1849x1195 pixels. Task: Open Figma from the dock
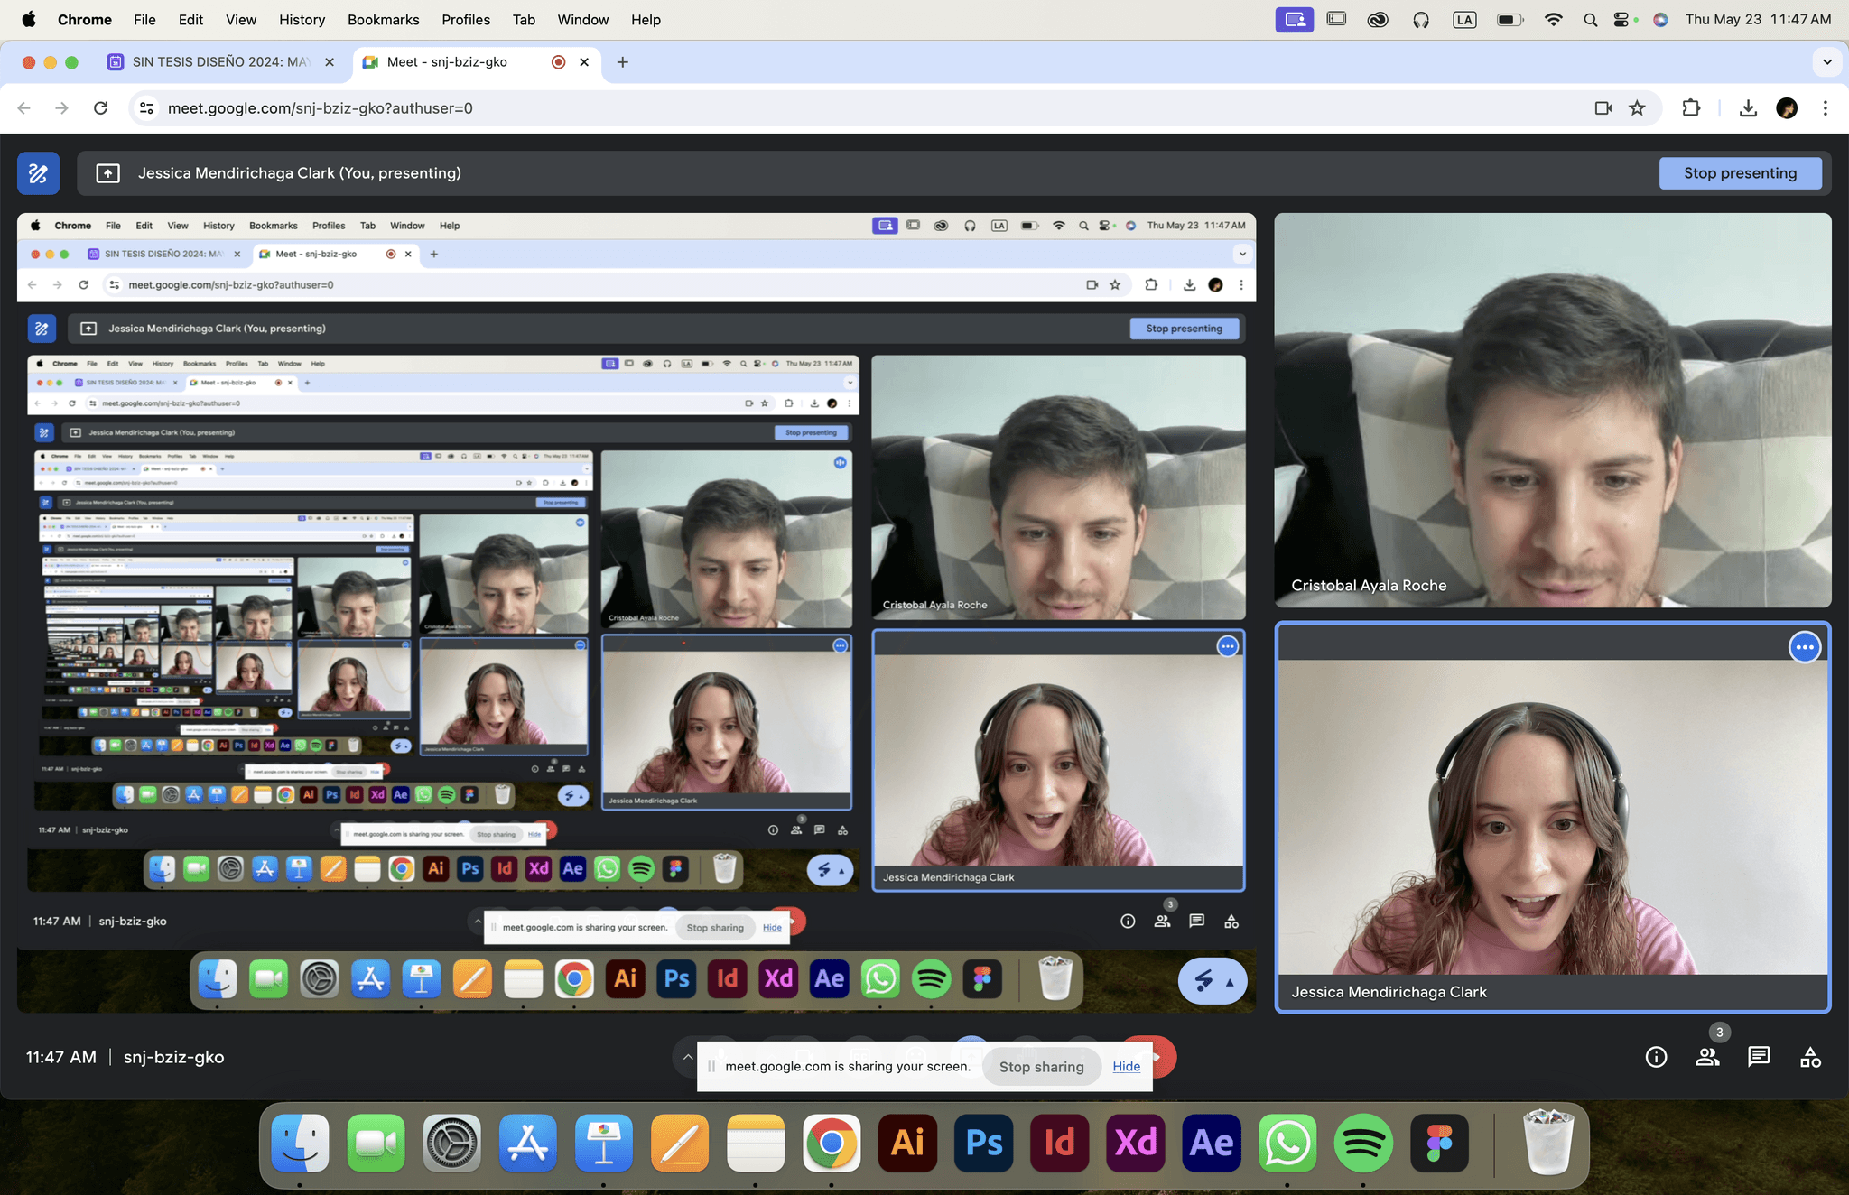point(1438,1142)
